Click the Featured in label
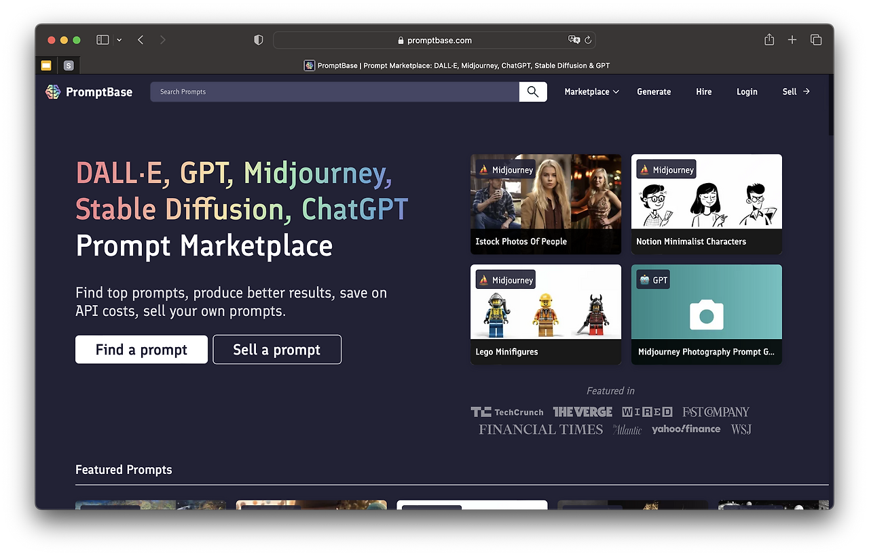This screenshot has width=869, height=556. pyautogui.click(x=610, y=391)
